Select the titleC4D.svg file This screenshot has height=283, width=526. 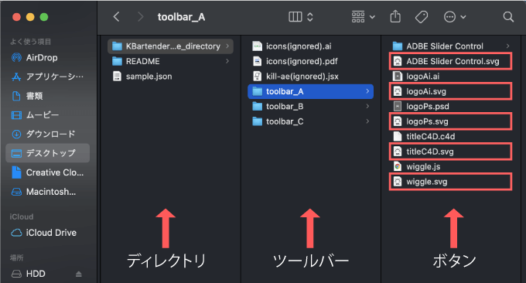point(450,152)
